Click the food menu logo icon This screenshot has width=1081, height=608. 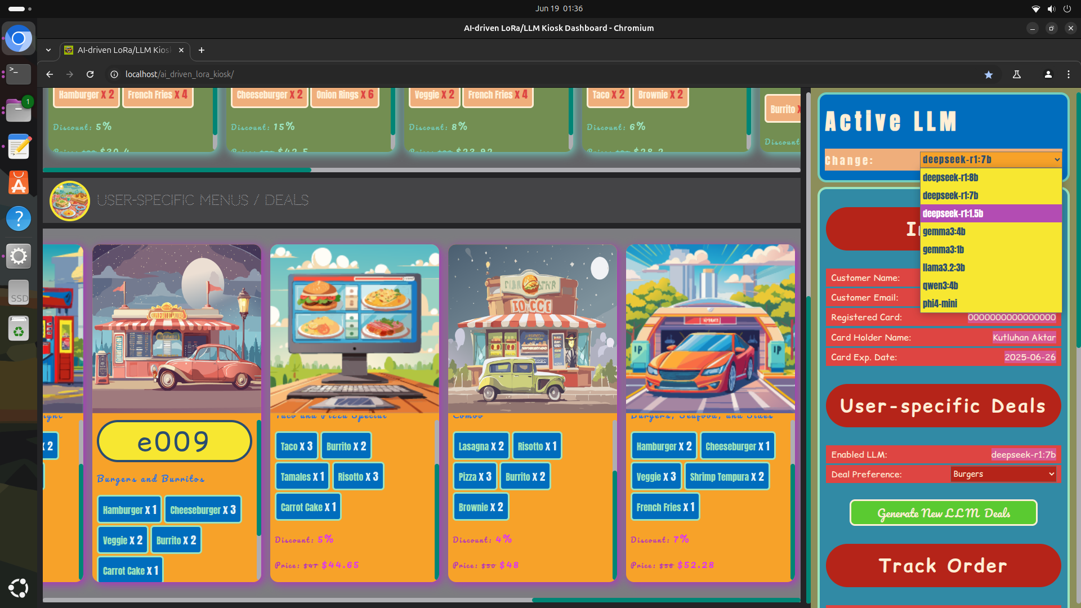[x=70, y=200]
